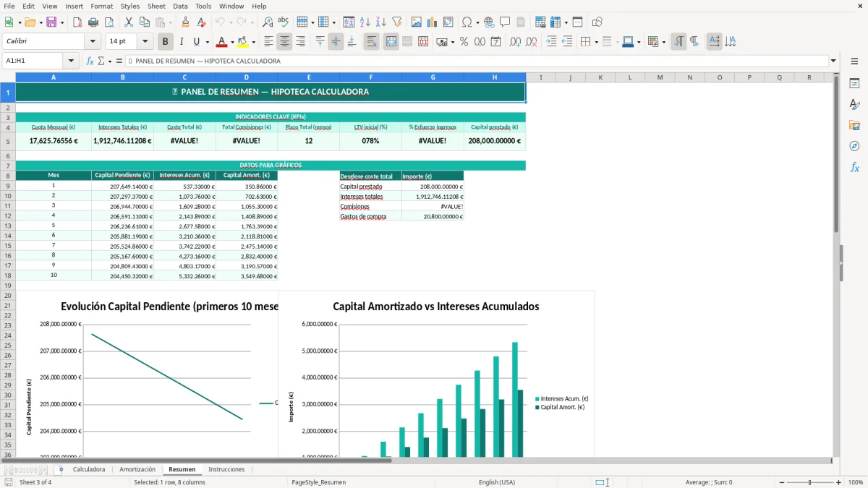Toggle Align Right
The height and width of the screenshot is (488, 868).
pos(301,42)
